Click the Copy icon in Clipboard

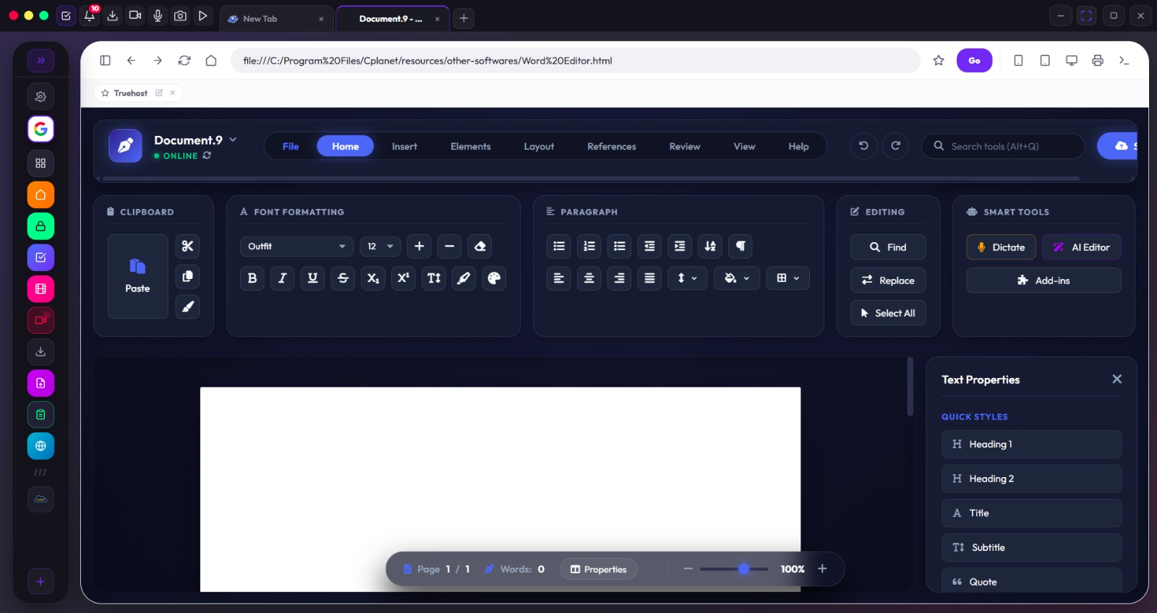tap(187, 277)
